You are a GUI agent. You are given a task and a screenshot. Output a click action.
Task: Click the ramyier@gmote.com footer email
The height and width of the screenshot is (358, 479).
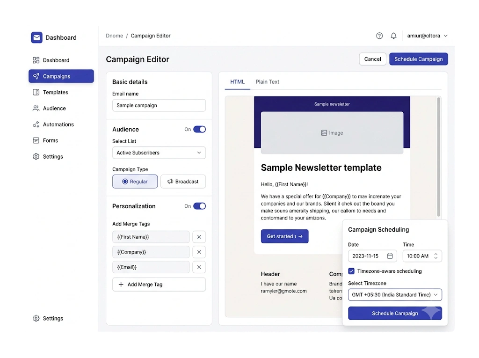[284, 291]
